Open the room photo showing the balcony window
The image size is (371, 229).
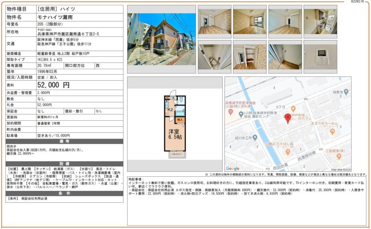(x=249, y=22)
